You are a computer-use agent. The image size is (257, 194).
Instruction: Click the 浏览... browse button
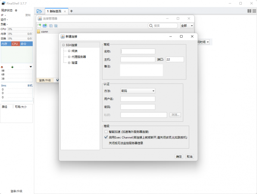pos(175,115)
